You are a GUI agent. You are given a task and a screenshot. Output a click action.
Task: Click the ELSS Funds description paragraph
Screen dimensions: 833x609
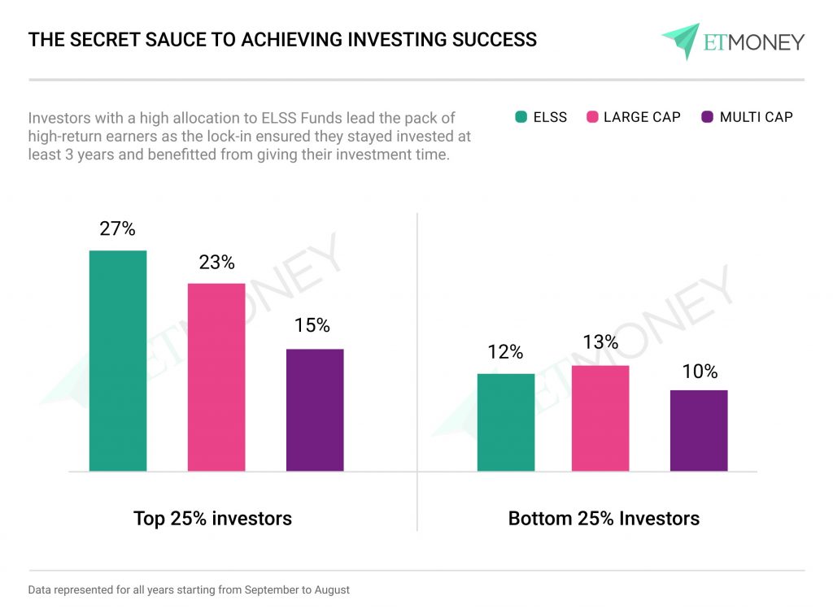[250, 136]
